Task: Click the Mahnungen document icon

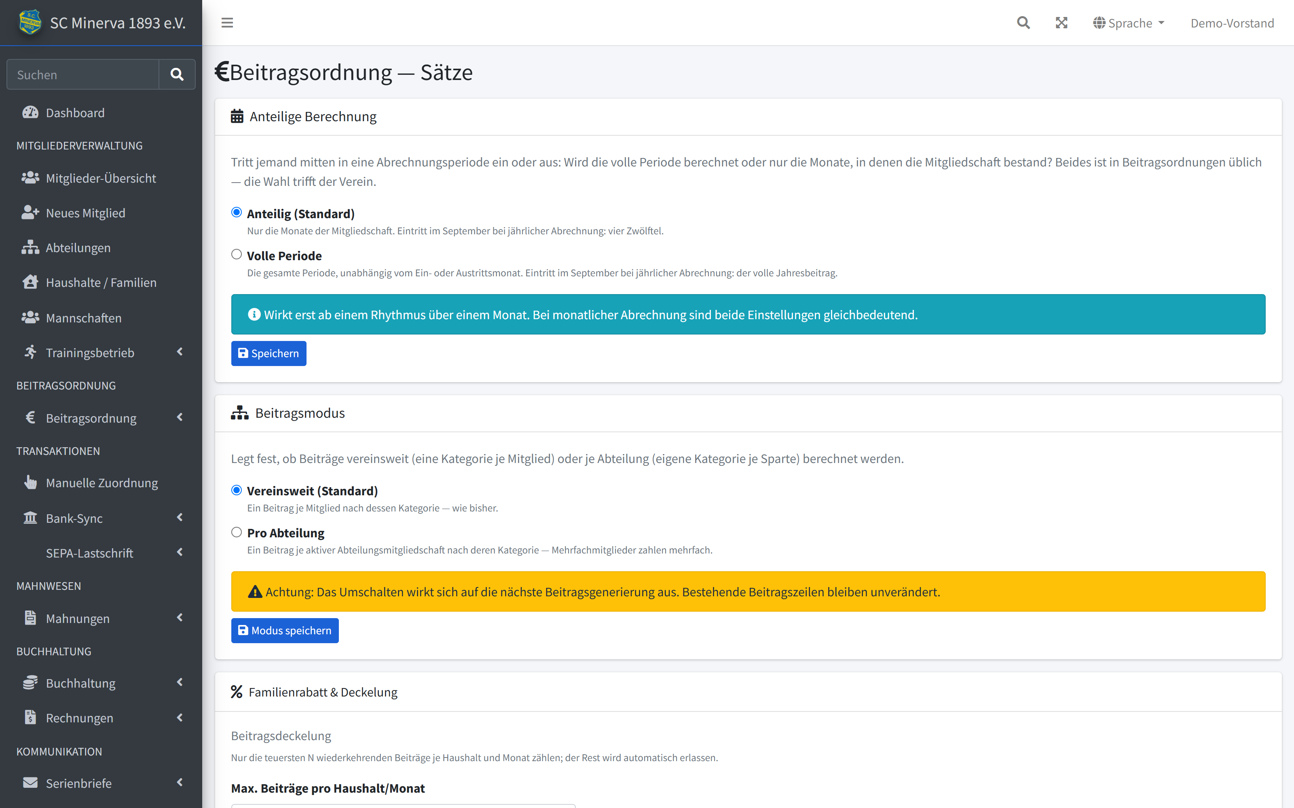Action: click(30, 618)
